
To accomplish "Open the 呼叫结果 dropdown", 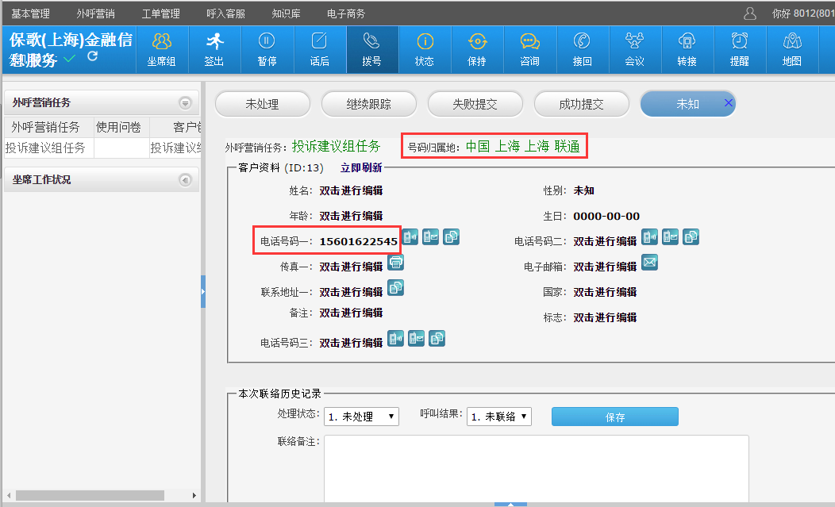I will coord(498,417).
